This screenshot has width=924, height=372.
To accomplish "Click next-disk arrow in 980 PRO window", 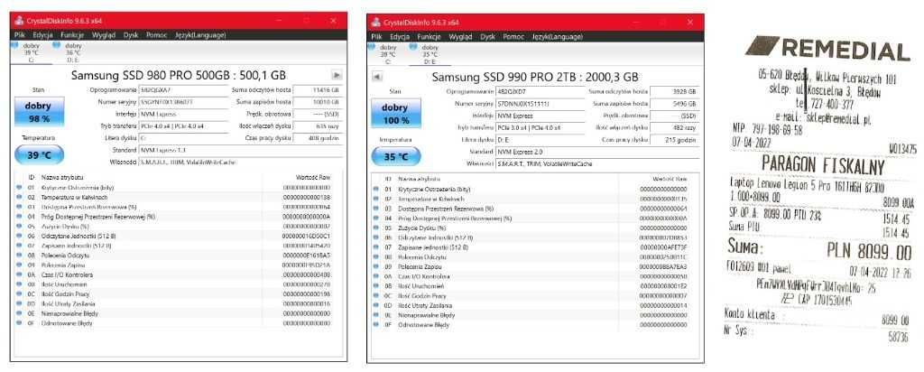I will [337, 75].
